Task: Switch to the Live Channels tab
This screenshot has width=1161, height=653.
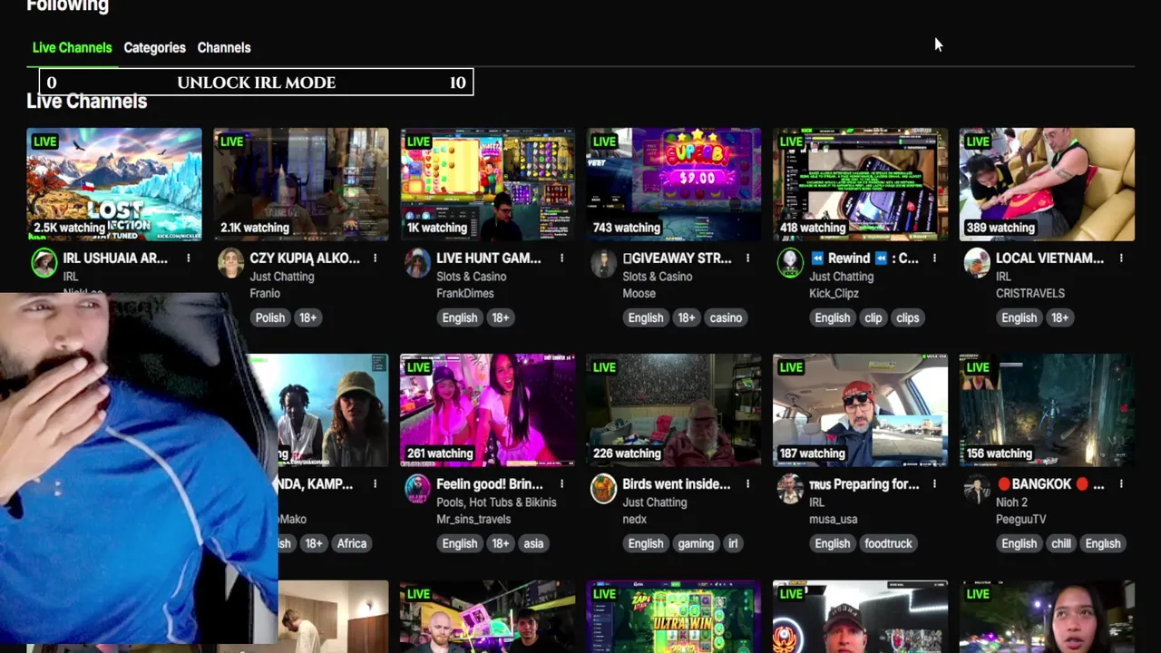Action: (72, 47)
